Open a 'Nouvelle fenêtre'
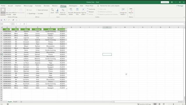The width and height of the screenshot is (186, 105). point(71,12)
